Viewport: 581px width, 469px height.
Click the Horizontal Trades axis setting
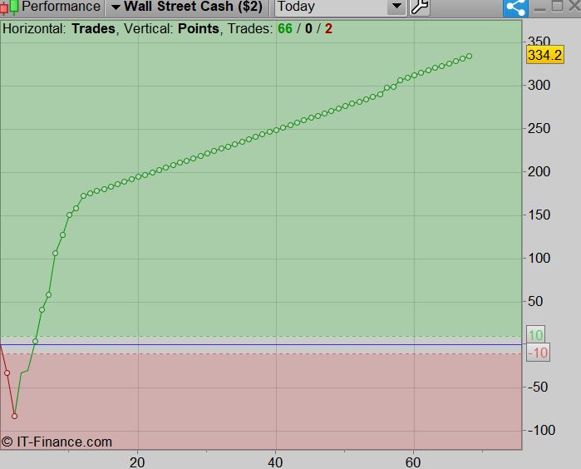(x=58, y=29)
